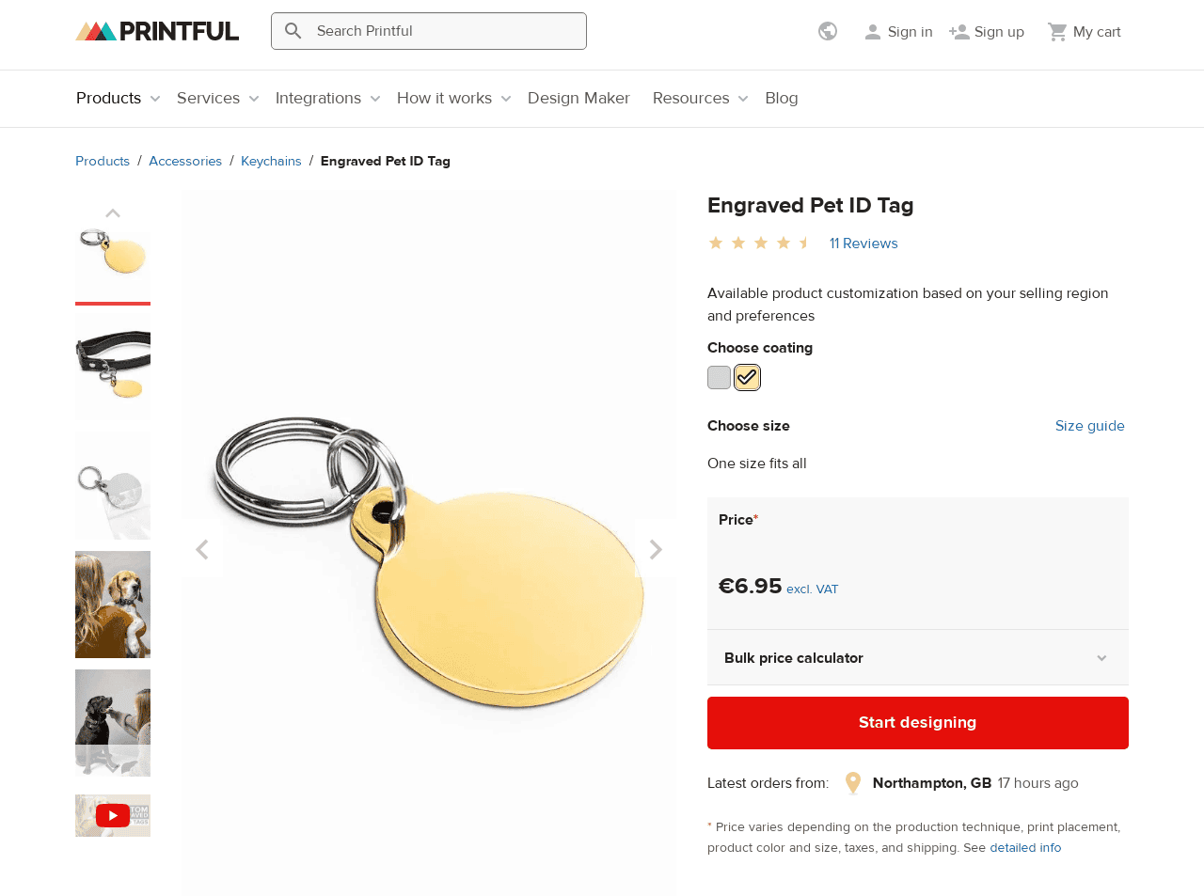The width and height of the screenshot is (1204, 896).
Task: Select the gold coating swatch
Action: (747, 376)
